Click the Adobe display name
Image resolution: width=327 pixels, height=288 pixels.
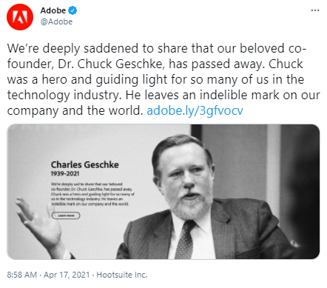click(x=53, y=10)
